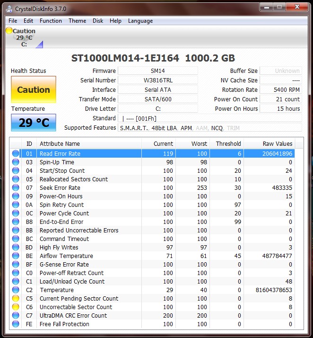
Task: Select the Free Fall Protection row text
Action: (64, 324)
